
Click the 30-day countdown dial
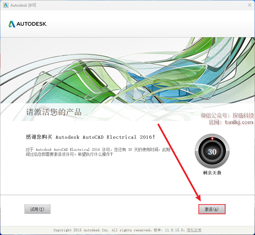212,151
